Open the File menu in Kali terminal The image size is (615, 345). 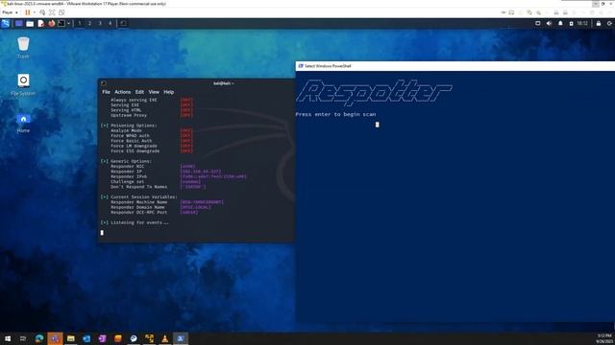pyautogui.click(x=106, y=92)
